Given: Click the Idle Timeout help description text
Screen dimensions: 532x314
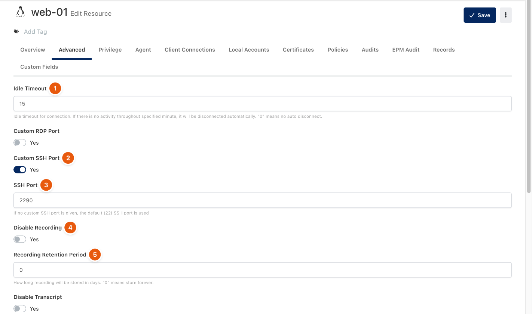Looking at the screenshot, I should 168,116.
